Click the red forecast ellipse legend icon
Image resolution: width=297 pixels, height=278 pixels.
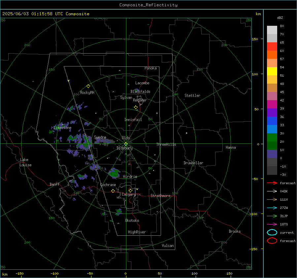tap(272, 241)
